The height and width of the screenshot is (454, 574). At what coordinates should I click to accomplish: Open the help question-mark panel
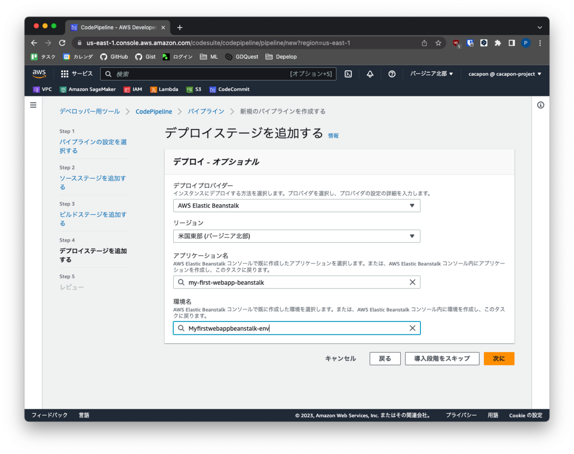[392, 74]
